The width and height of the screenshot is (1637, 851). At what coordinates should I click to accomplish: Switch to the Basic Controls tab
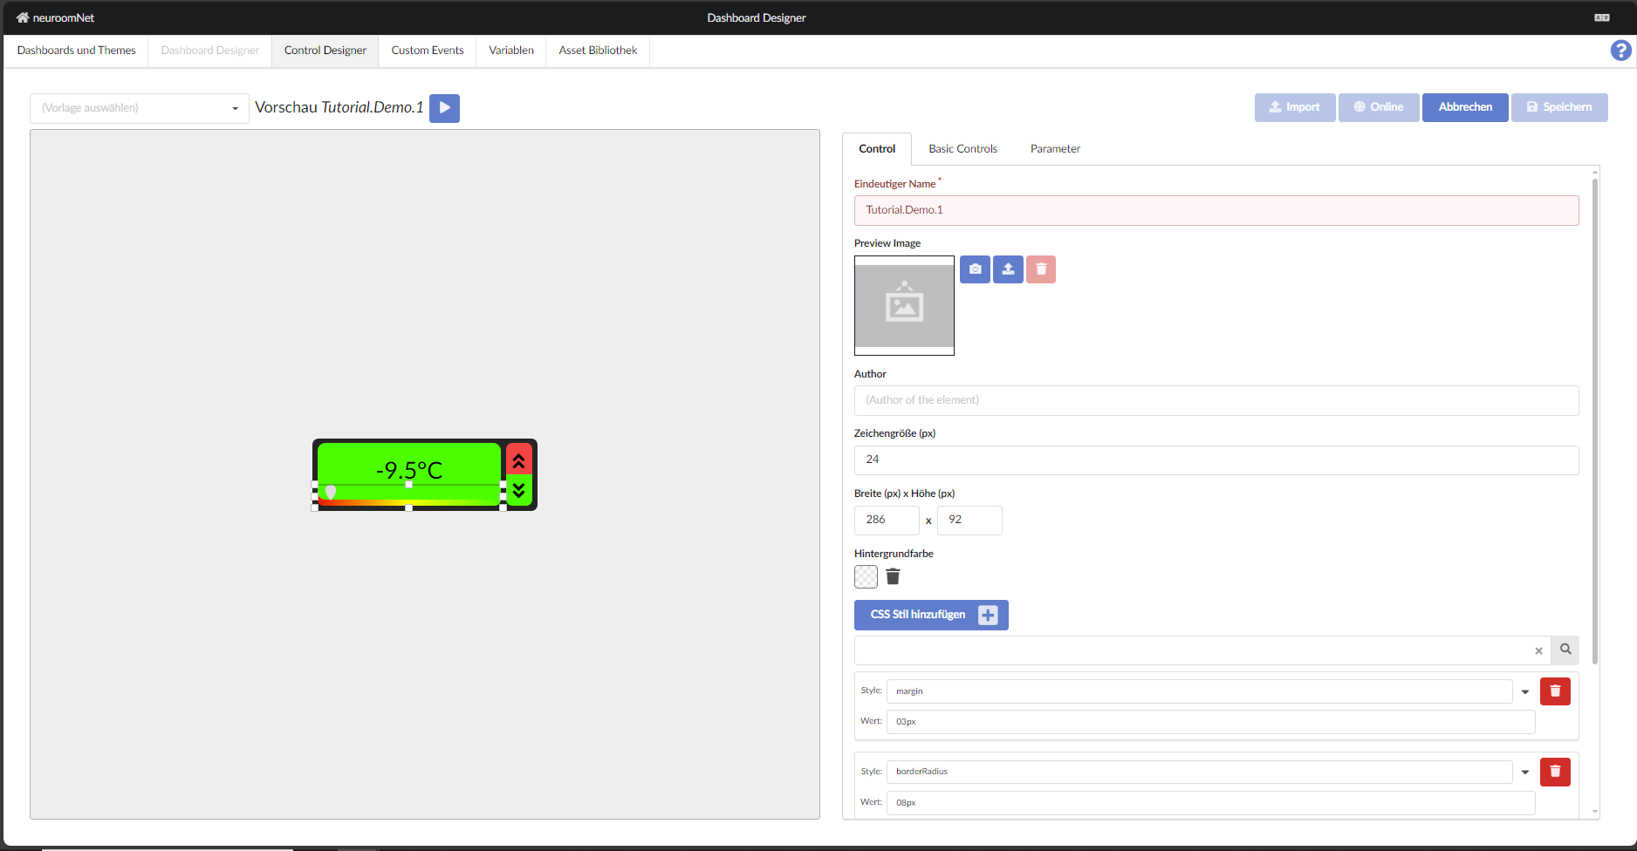[x=962, y=149]
